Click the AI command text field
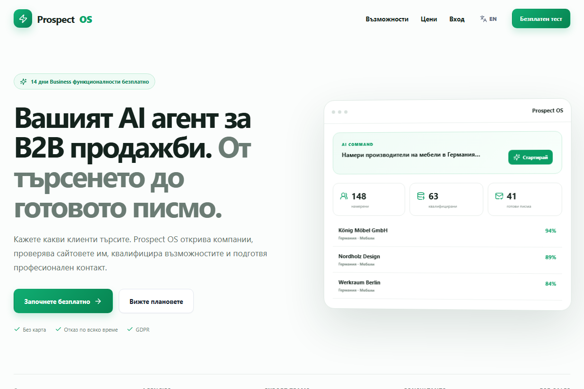 (411, 155)
